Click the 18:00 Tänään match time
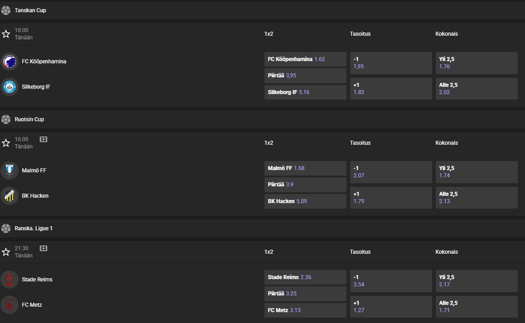 click(x=24, y=34)
